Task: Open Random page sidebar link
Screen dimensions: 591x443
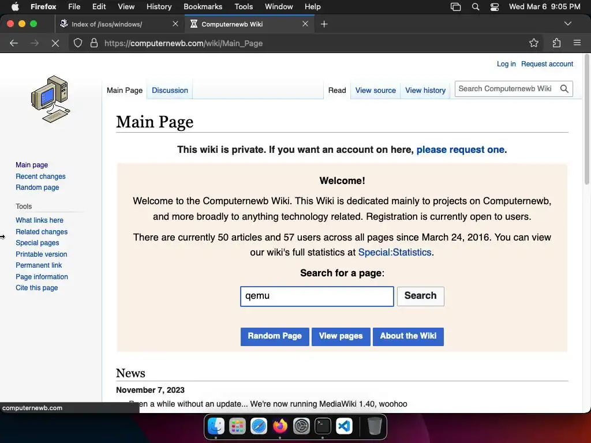Action: [x=38, y=187]
